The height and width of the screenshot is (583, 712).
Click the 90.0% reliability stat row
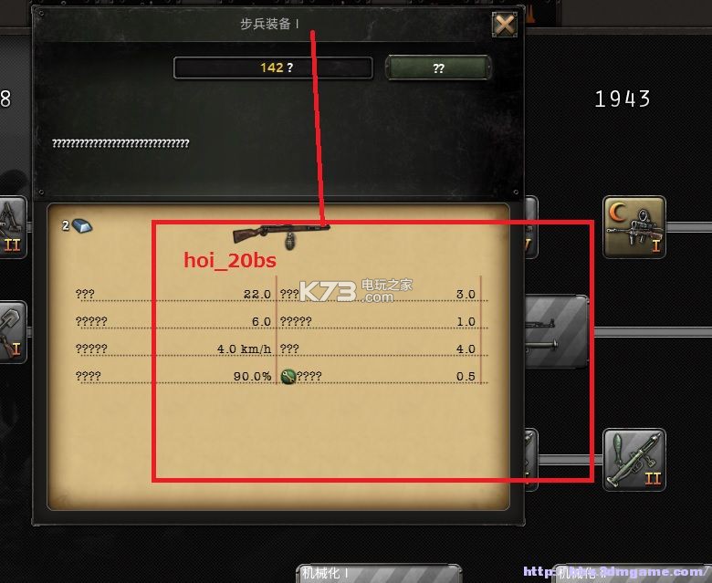point(173,376)
